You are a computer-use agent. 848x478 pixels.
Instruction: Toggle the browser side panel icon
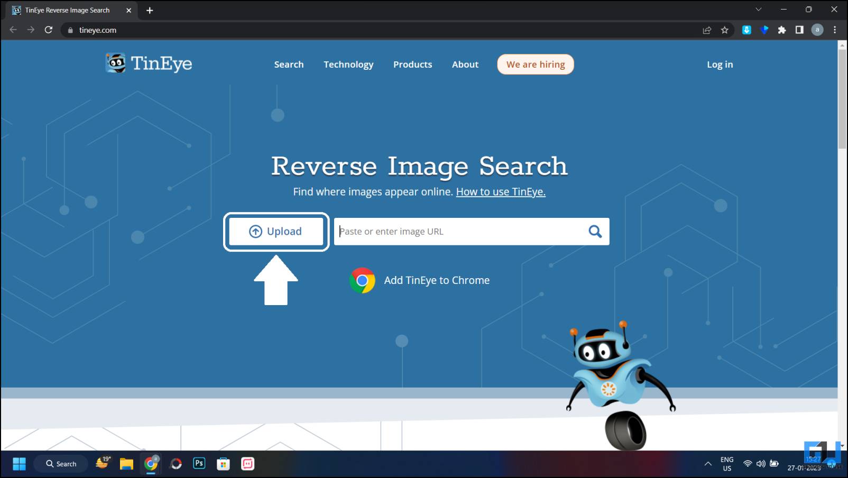(799, 30)
